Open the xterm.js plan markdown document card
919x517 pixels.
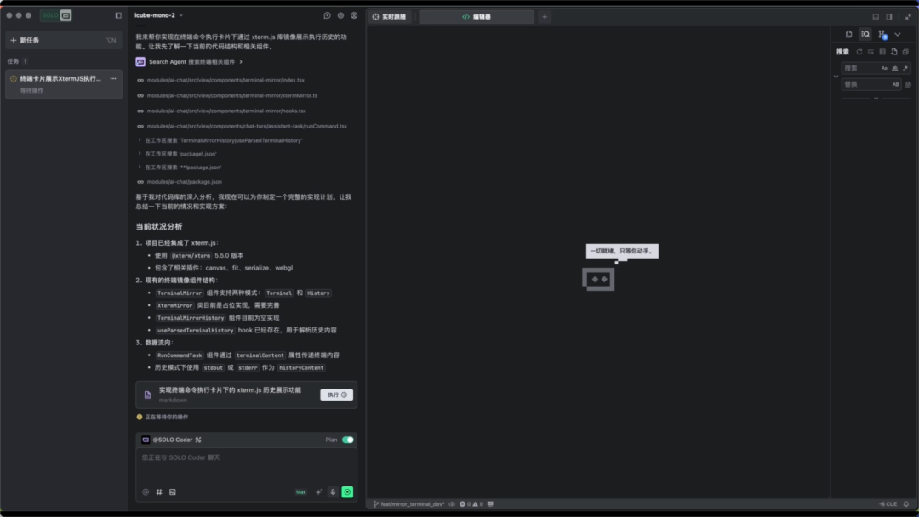pos(246,395)
